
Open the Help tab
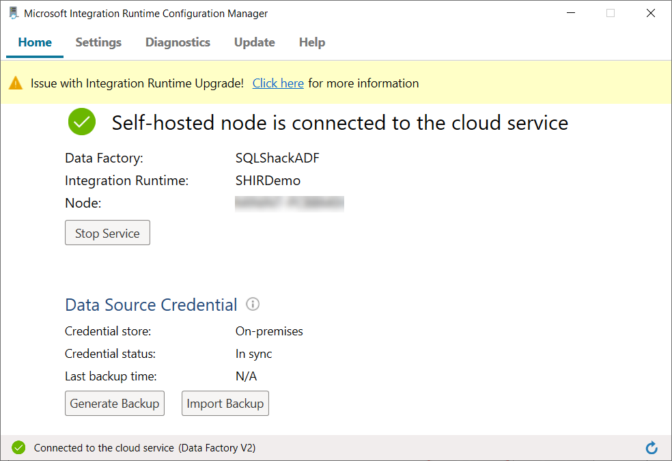click(311, 42)
